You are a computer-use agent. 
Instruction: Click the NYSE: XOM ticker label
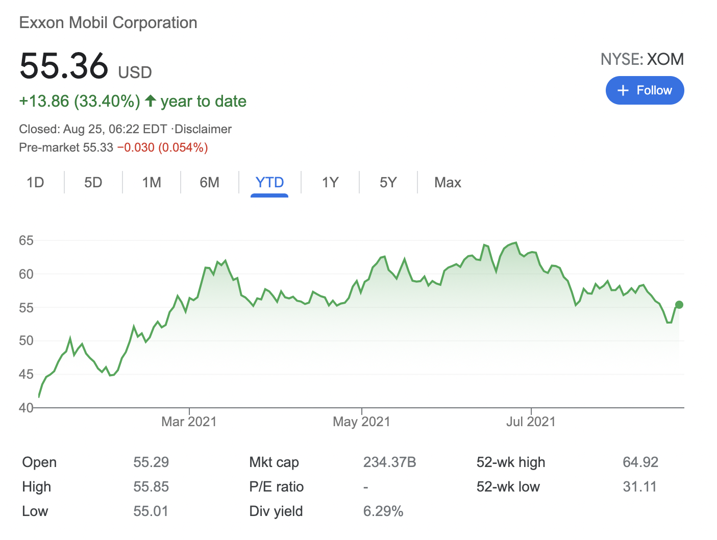pos(642,59)
